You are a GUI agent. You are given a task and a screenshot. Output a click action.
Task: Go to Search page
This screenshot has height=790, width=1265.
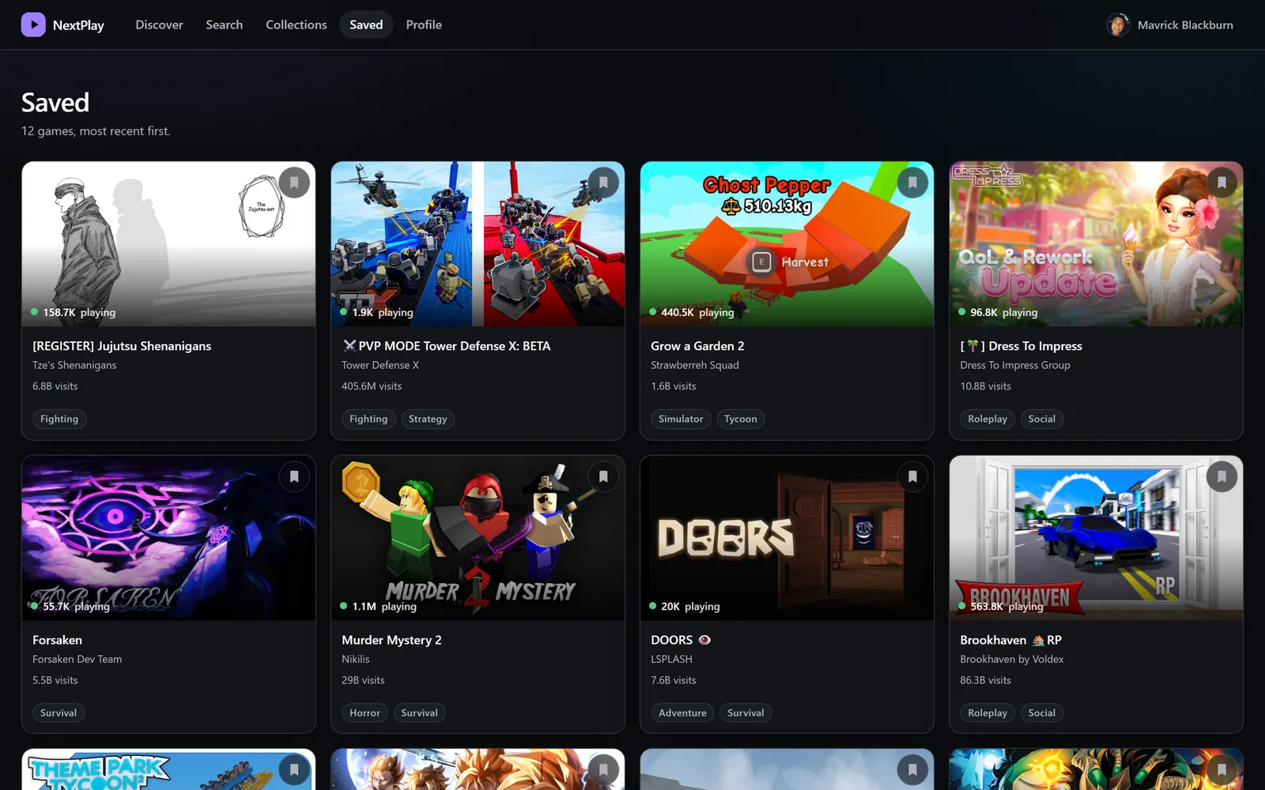tap(225, 24)
